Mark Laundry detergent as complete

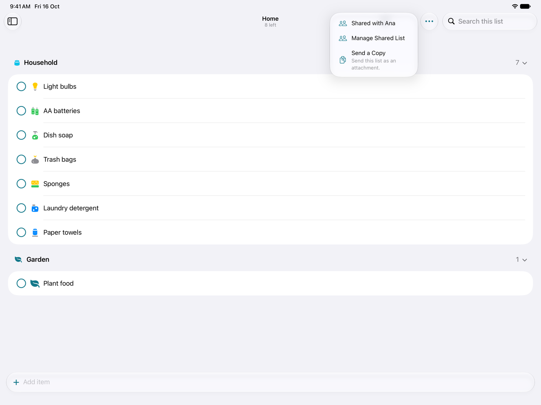tap(21, 208)
